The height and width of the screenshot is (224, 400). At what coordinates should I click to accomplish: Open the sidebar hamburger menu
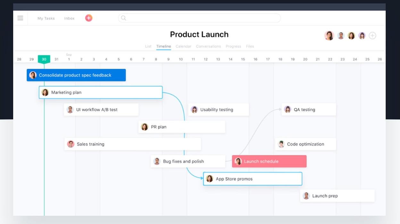(x=20, y=18)
